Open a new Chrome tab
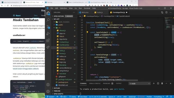 point(111,2)
